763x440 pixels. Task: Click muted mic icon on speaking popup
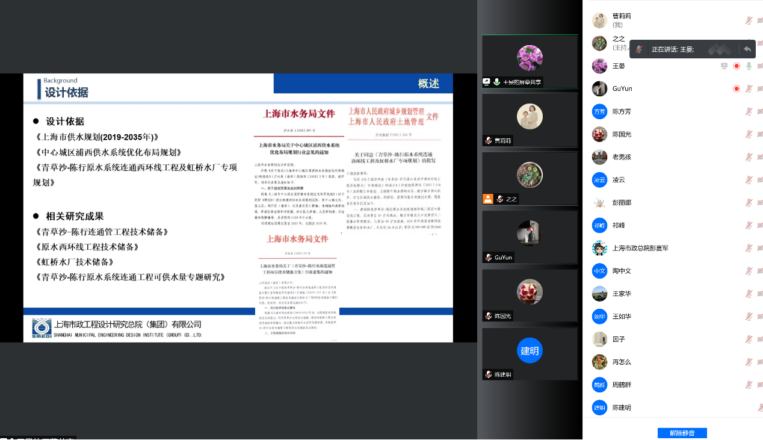639,49
